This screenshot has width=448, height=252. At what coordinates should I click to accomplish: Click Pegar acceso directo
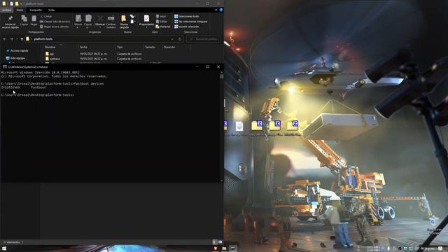(x=54, y=27)
